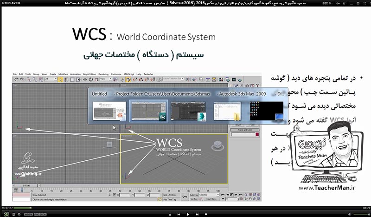Click the Align tool icon
Viewport: 371px width, 217px height.
point(194,79)
